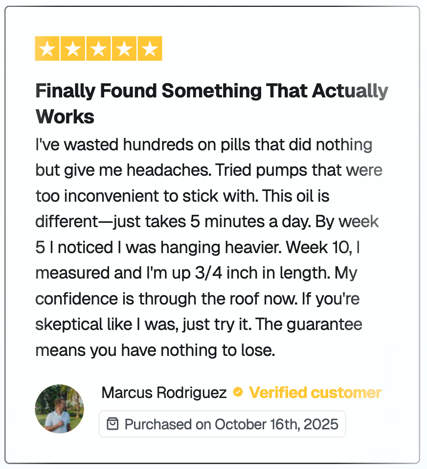Click the "Finally Found Something That Actually" headline line
Screen dimensions: 427x469
pos(212,91)
